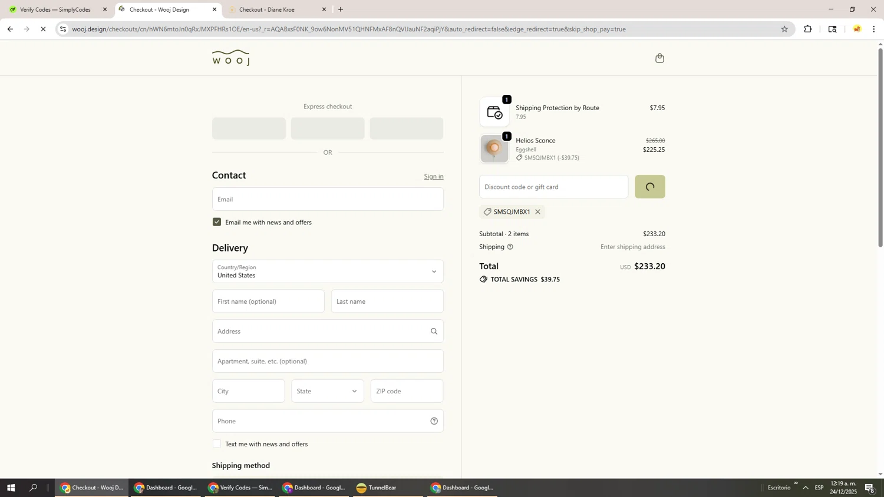Click the browser address bar URL
884x497 pixels.
coord(349,29)
